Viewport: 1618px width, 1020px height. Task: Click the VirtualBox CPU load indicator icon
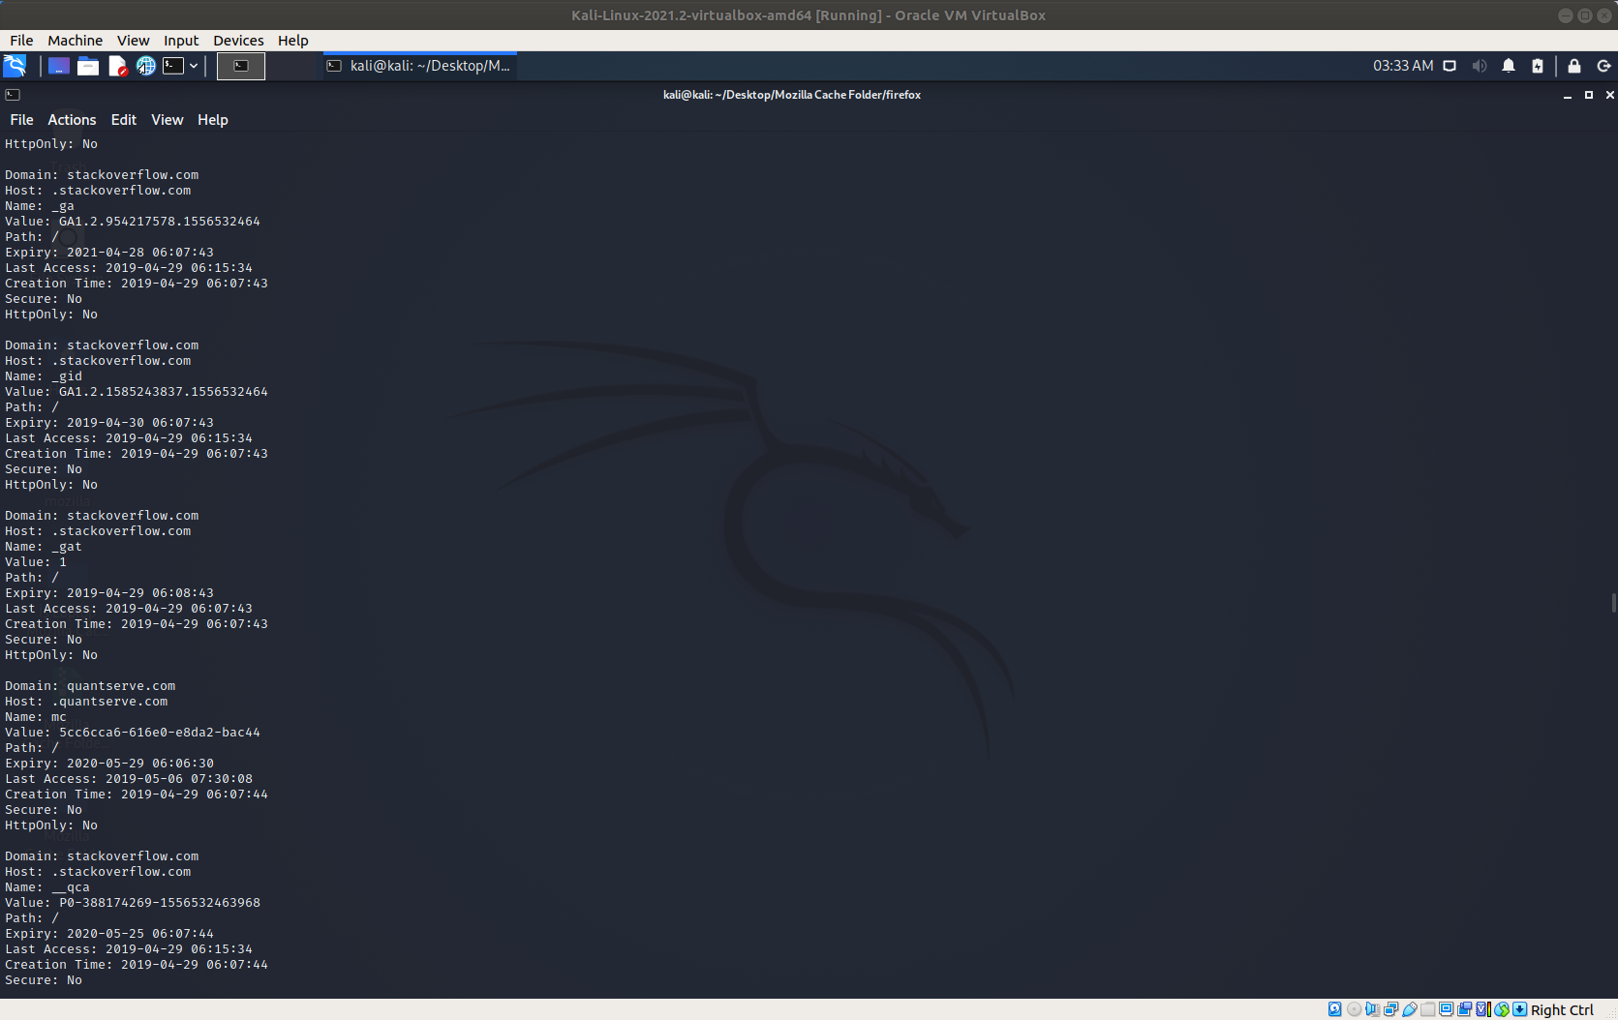click(x=1483, y=1009)
